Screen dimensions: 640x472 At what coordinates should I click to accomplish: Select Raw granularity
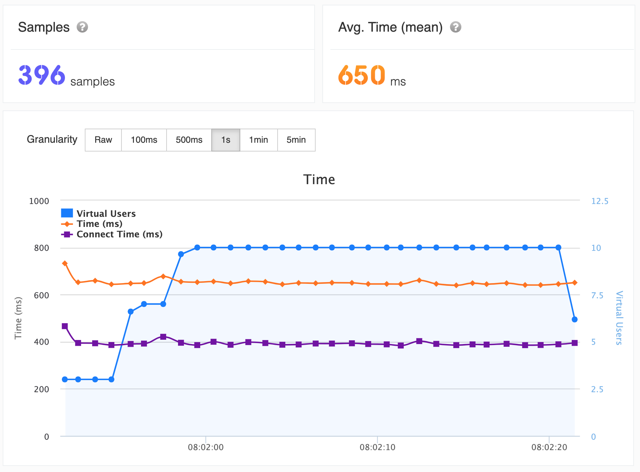103,140
